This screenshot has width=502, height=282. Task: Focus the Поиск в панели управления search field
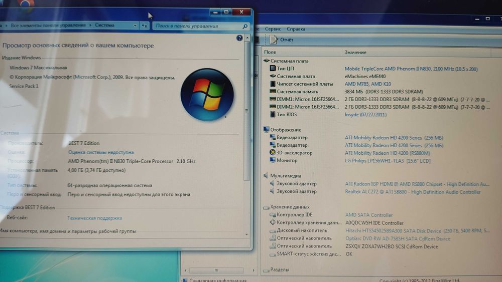pos(198,26)
